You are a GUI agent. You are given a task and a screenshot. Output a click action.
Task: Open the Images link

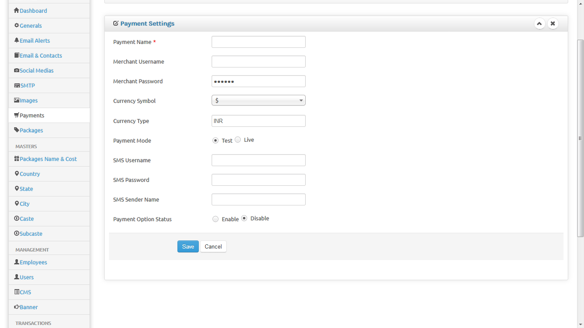coord(29,100)
